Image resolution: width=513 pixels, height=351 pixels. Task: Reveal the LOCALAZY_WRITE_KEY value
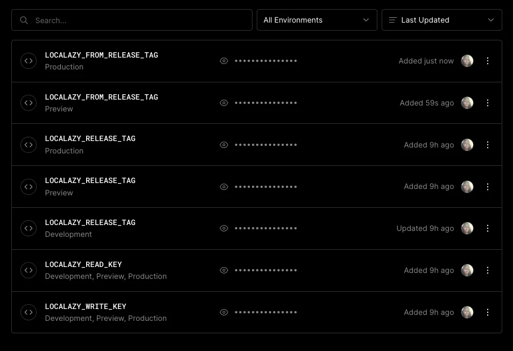click(224, 312)
